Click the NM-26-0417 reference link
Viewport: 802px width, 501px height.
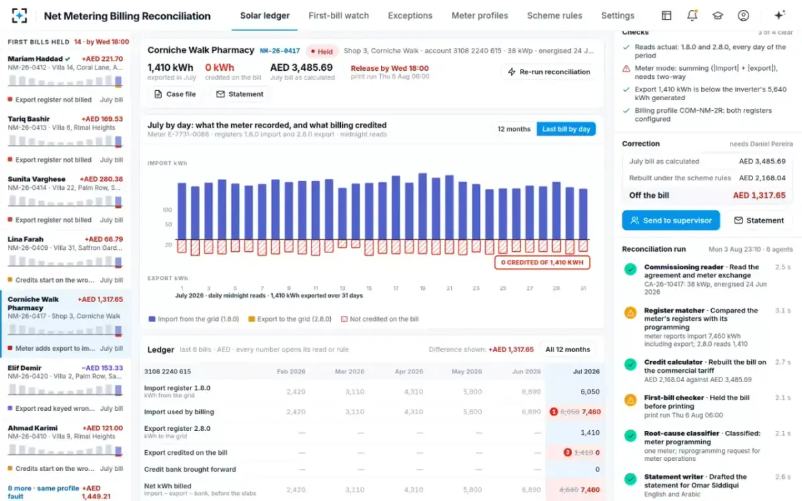[279, 51]
